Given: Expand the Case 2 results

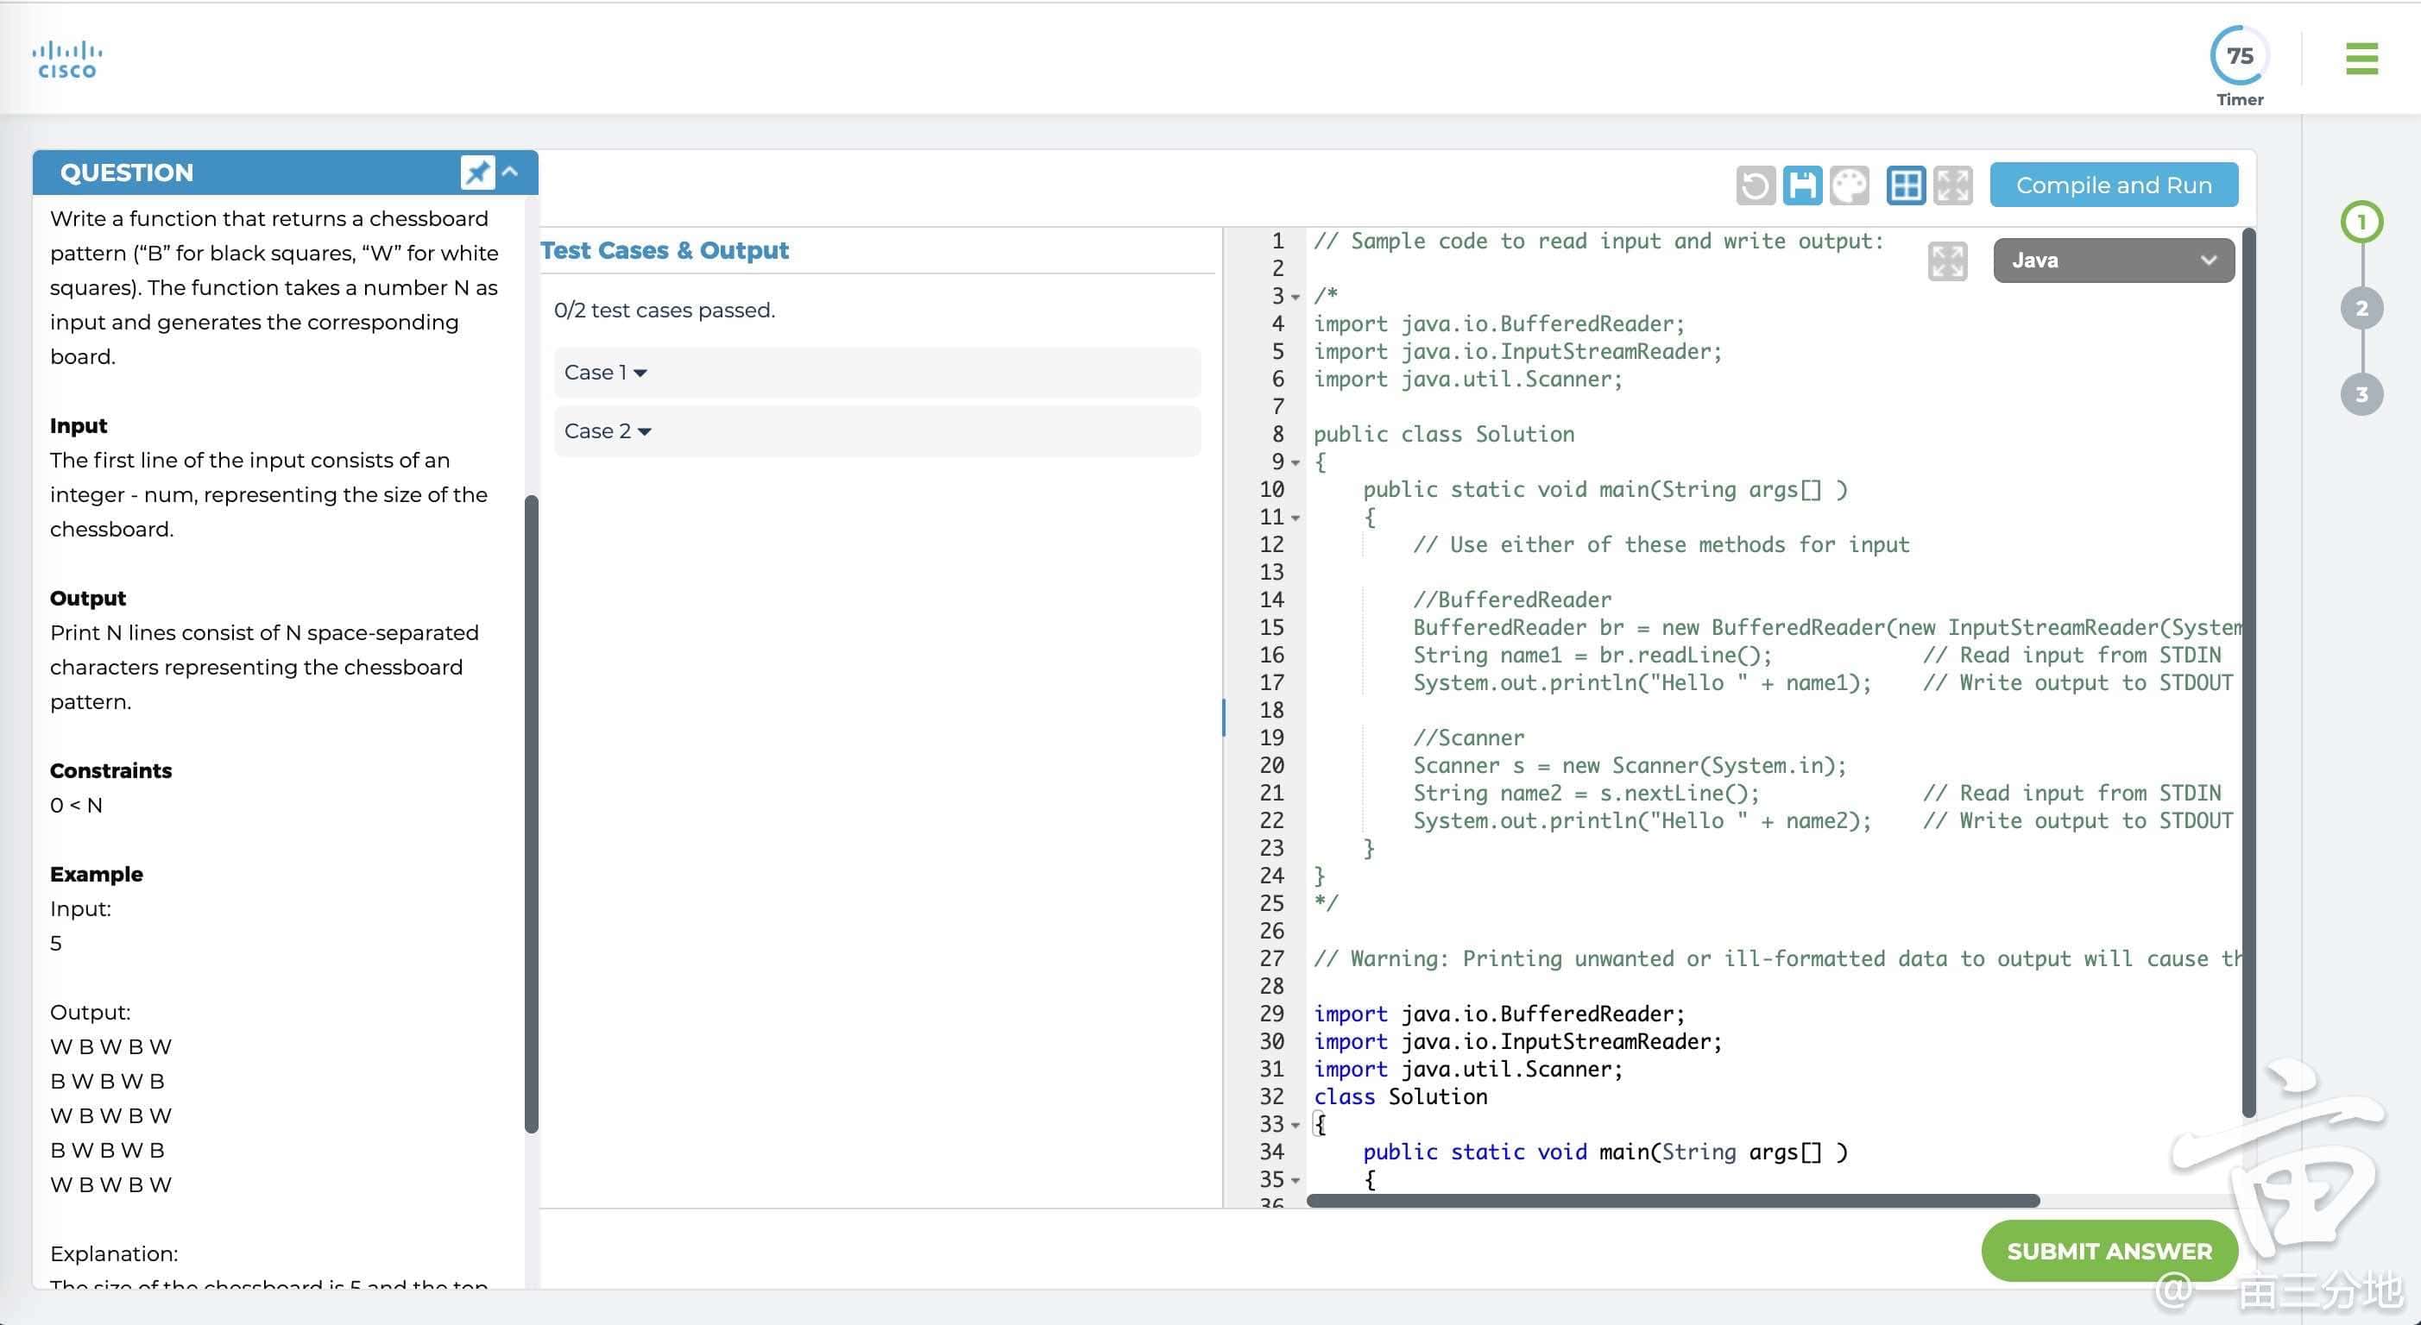Looking at the screenshot, I should 608,431.
